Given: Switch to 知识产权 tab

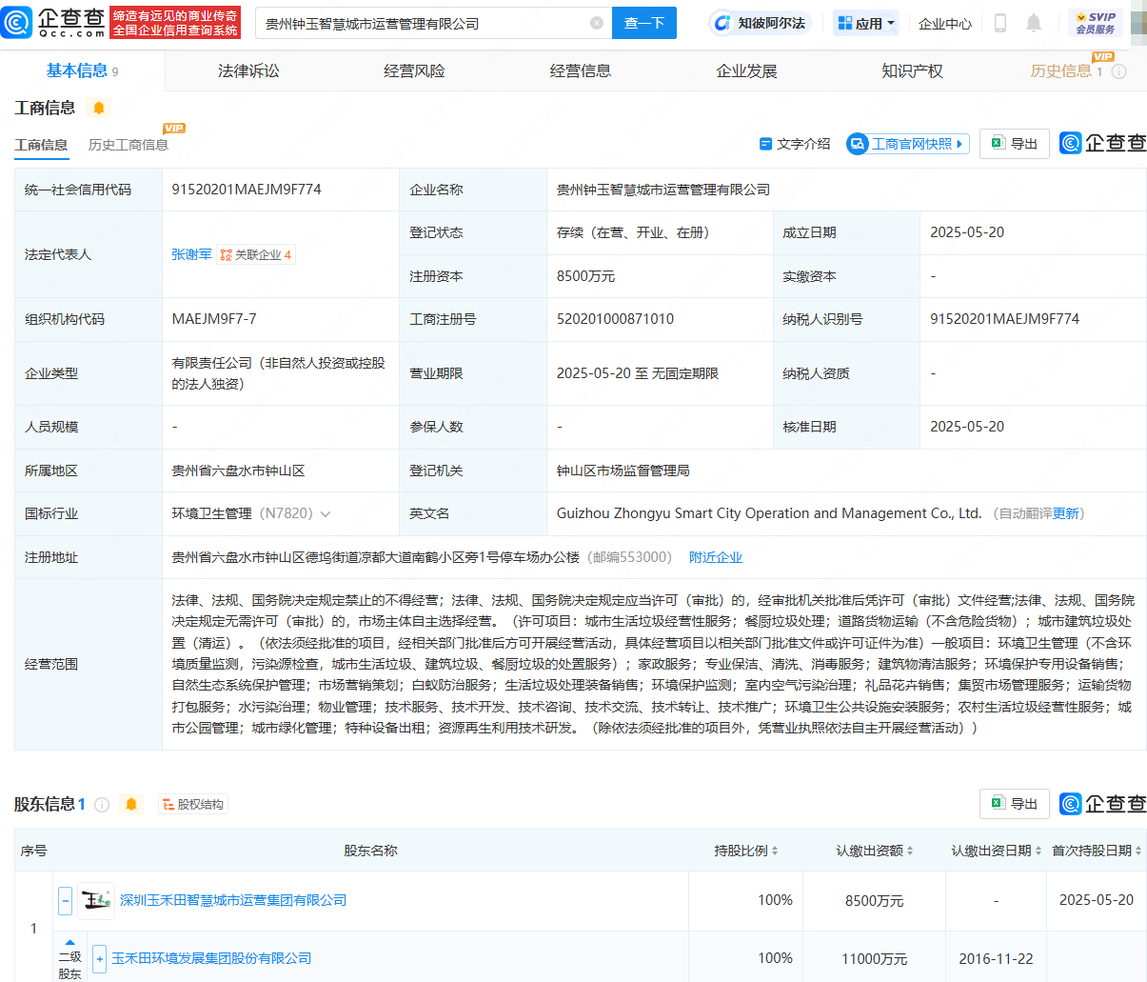Looking at the screenshot, I should coord(912,71).
